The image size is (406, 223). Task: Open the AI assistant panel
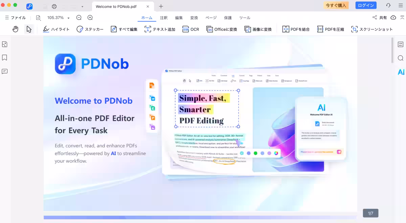point(401,72)
